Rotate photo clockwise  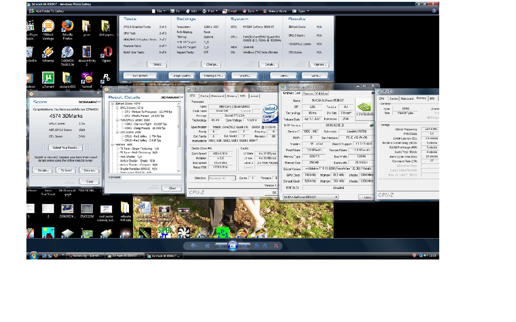pos(265,246)
